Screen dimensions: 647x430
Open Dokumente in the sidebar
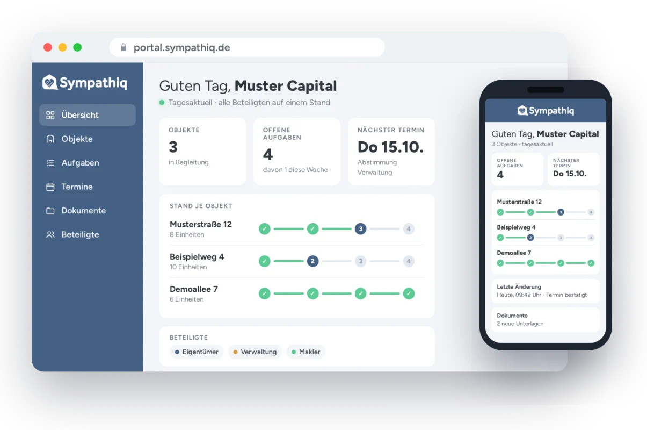tap(88, 211)
